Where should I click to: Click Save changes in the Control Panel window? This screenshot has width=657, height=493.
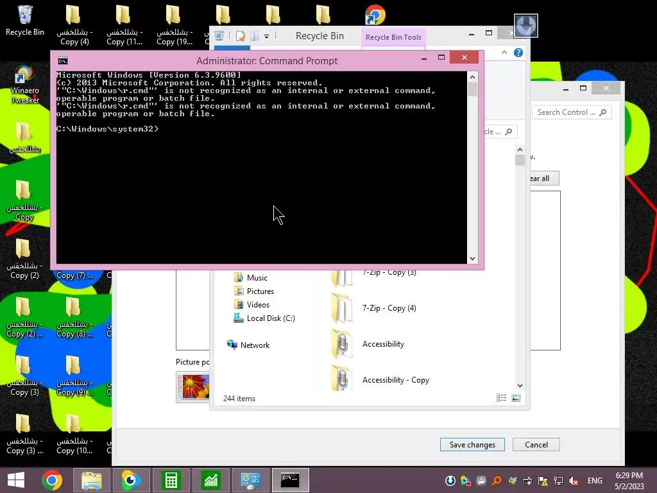(x=472, y=444)
